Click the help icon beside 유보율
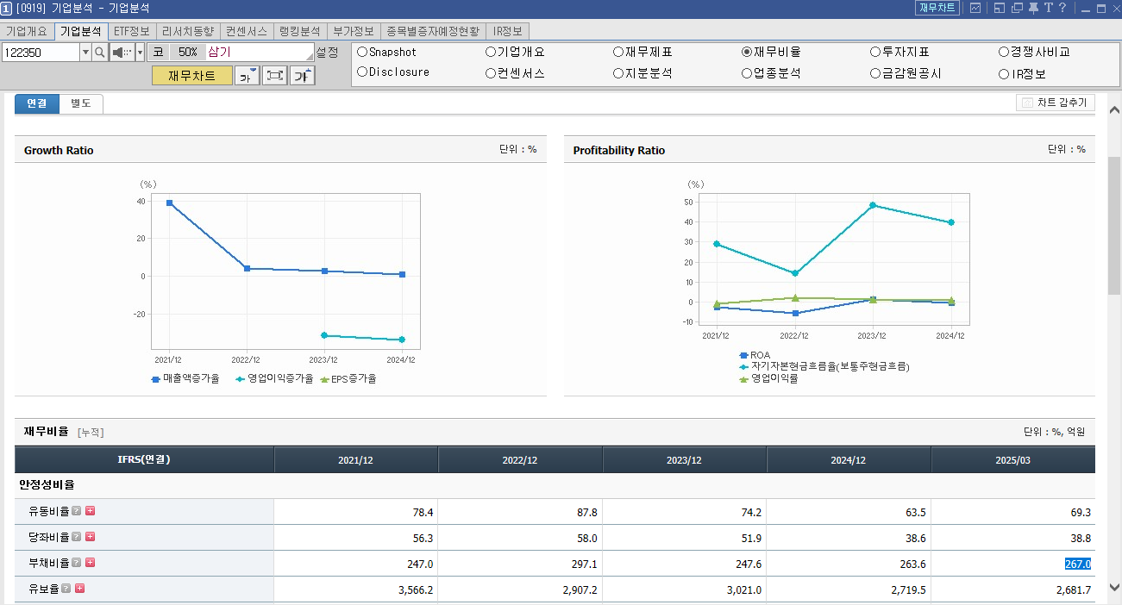The image size is (1122, 605). (x=66, y=589)
